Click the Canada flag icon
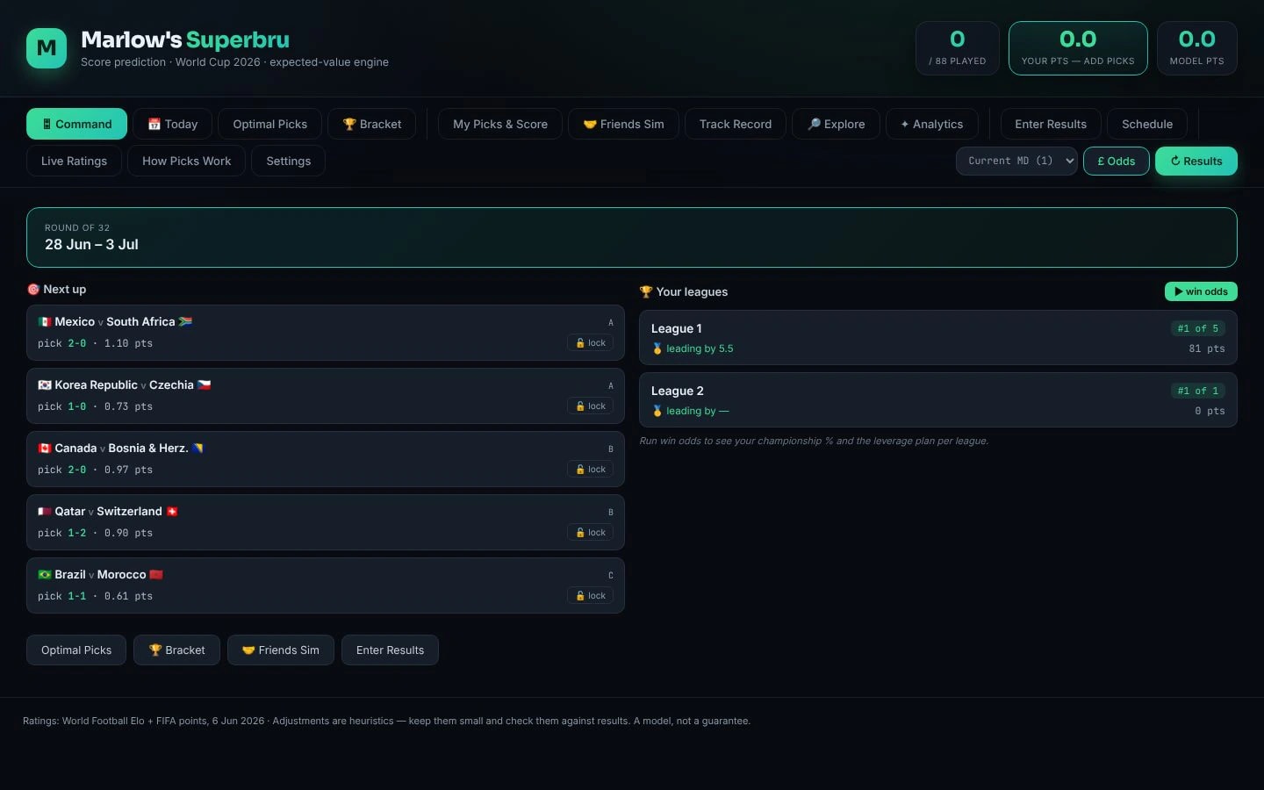This screenshot has width=1264, height=790. click(x=45, y=449)
